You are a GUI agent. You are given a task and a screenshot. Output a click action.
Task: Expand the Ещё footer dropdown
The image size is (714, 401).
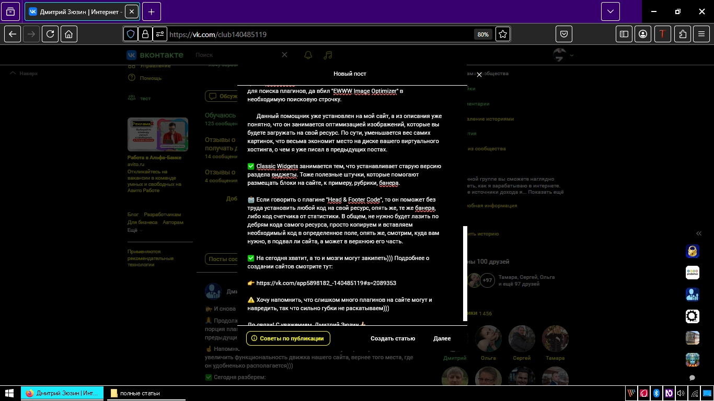[134, 230]
